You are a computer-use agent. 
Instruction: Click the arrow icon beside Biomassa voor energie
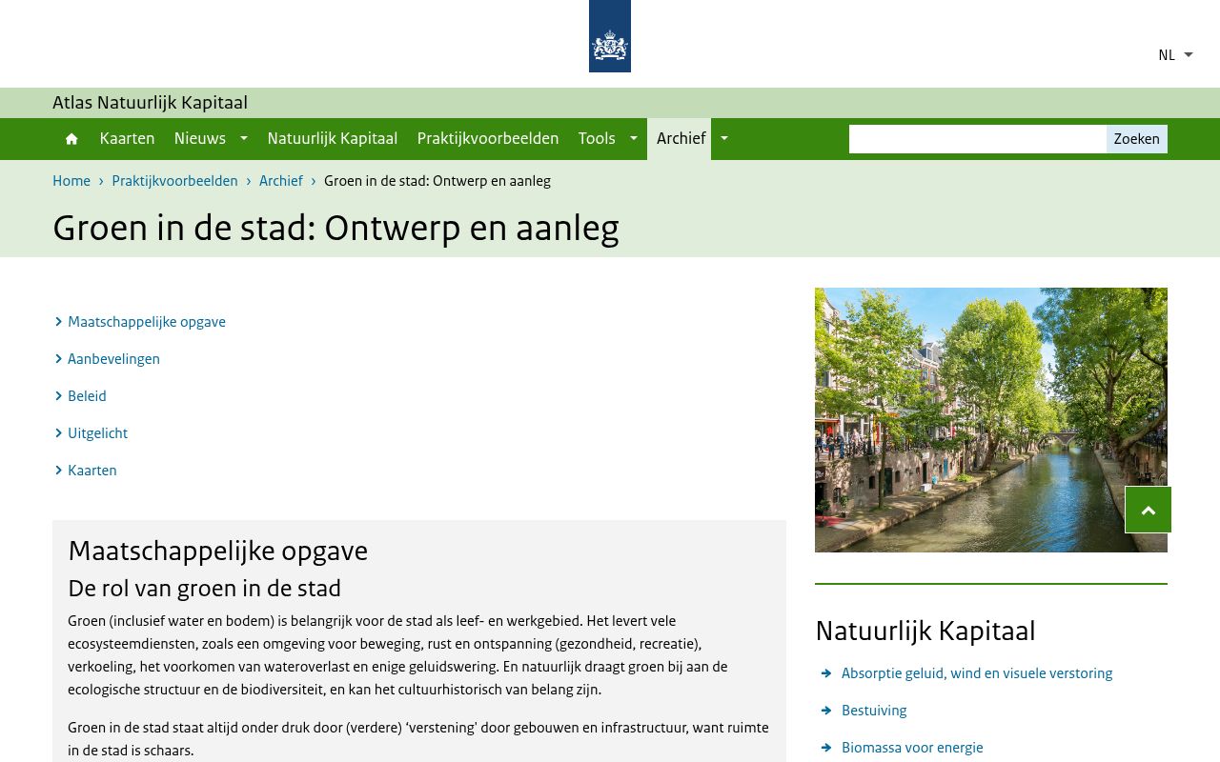[x=826, y=748]
